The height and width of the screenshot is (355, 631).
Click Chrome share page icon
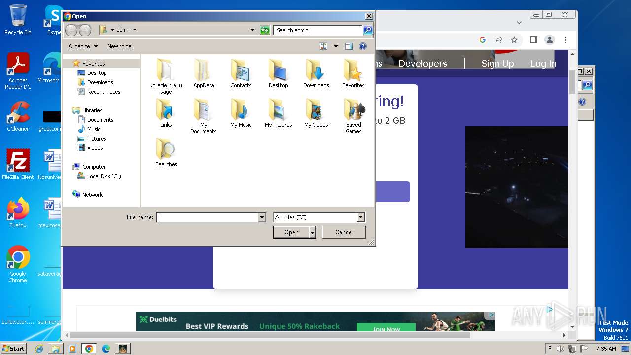[498, 40]
